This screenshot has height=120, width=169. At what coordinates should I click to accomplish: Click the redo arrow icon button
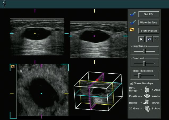tap(156, 39)
